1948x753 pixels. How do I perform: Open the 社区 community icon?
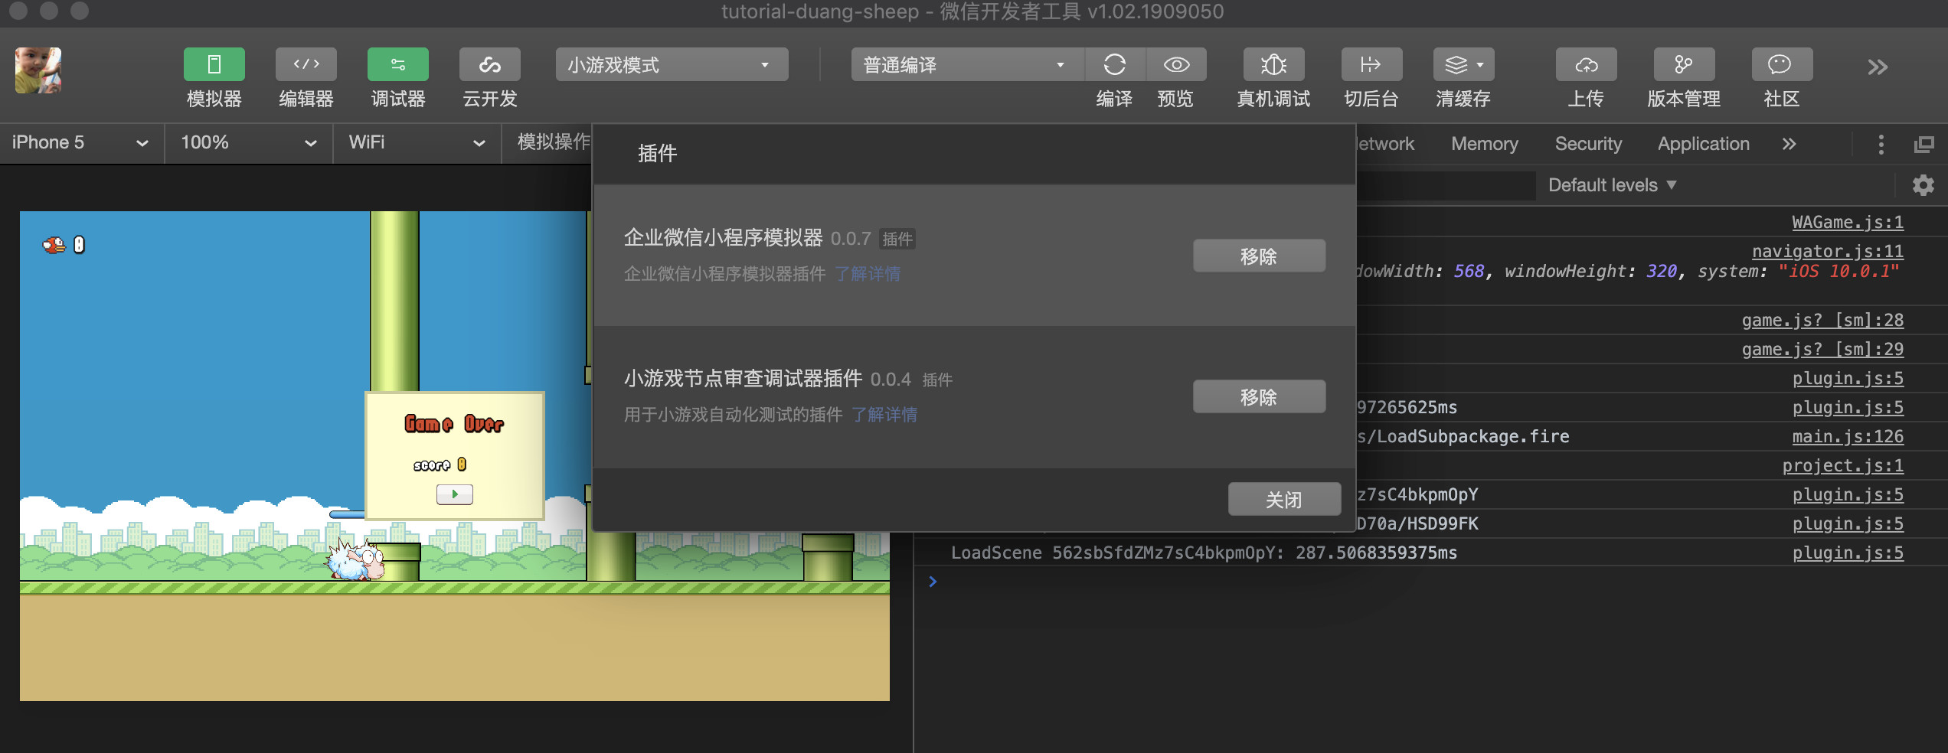tap(1782, 65)
